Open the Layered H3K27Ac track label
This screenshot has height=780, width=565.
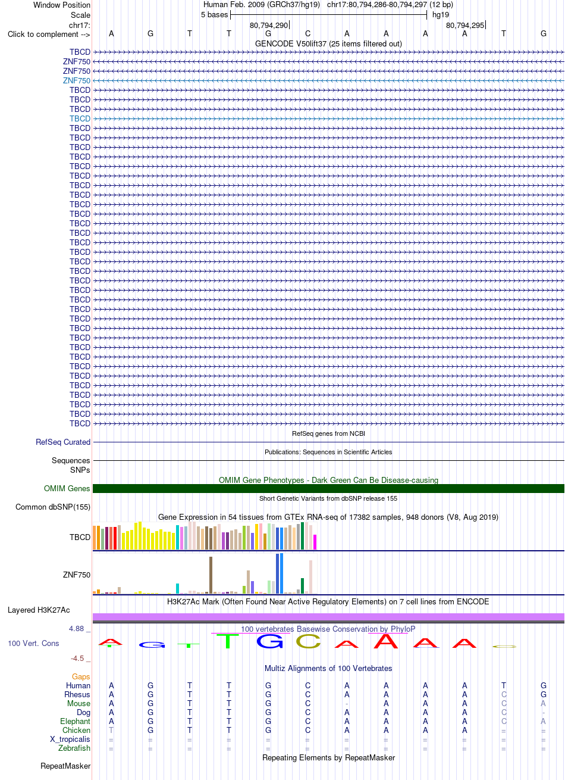(x=39, y=610)
